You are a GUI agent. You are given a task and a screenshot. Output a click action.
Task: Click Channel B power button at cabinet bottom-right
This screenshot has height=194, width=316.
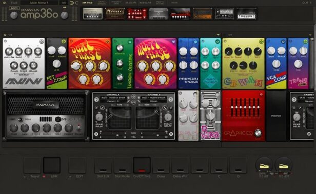coord(171,134)
